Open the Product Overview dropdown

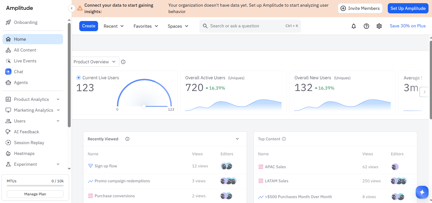(96, 62)
